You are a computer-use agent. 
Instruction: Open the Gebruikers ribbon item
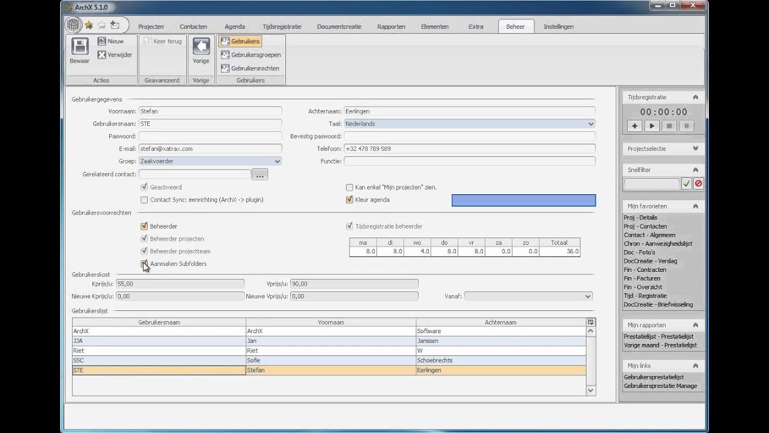[240, 41]
